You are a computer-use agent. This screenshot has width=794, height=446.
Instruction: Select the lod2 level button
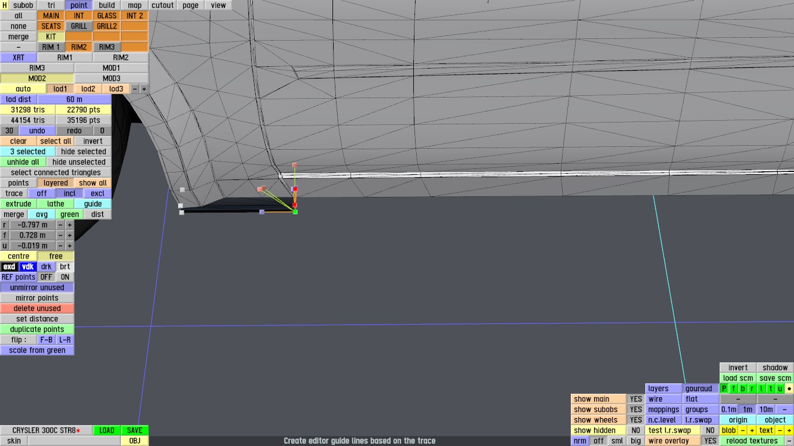(88, 89)
